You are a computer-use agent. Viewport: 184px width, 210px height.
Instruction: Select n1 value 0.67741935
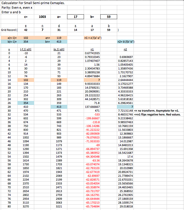(x=92, y=53)
